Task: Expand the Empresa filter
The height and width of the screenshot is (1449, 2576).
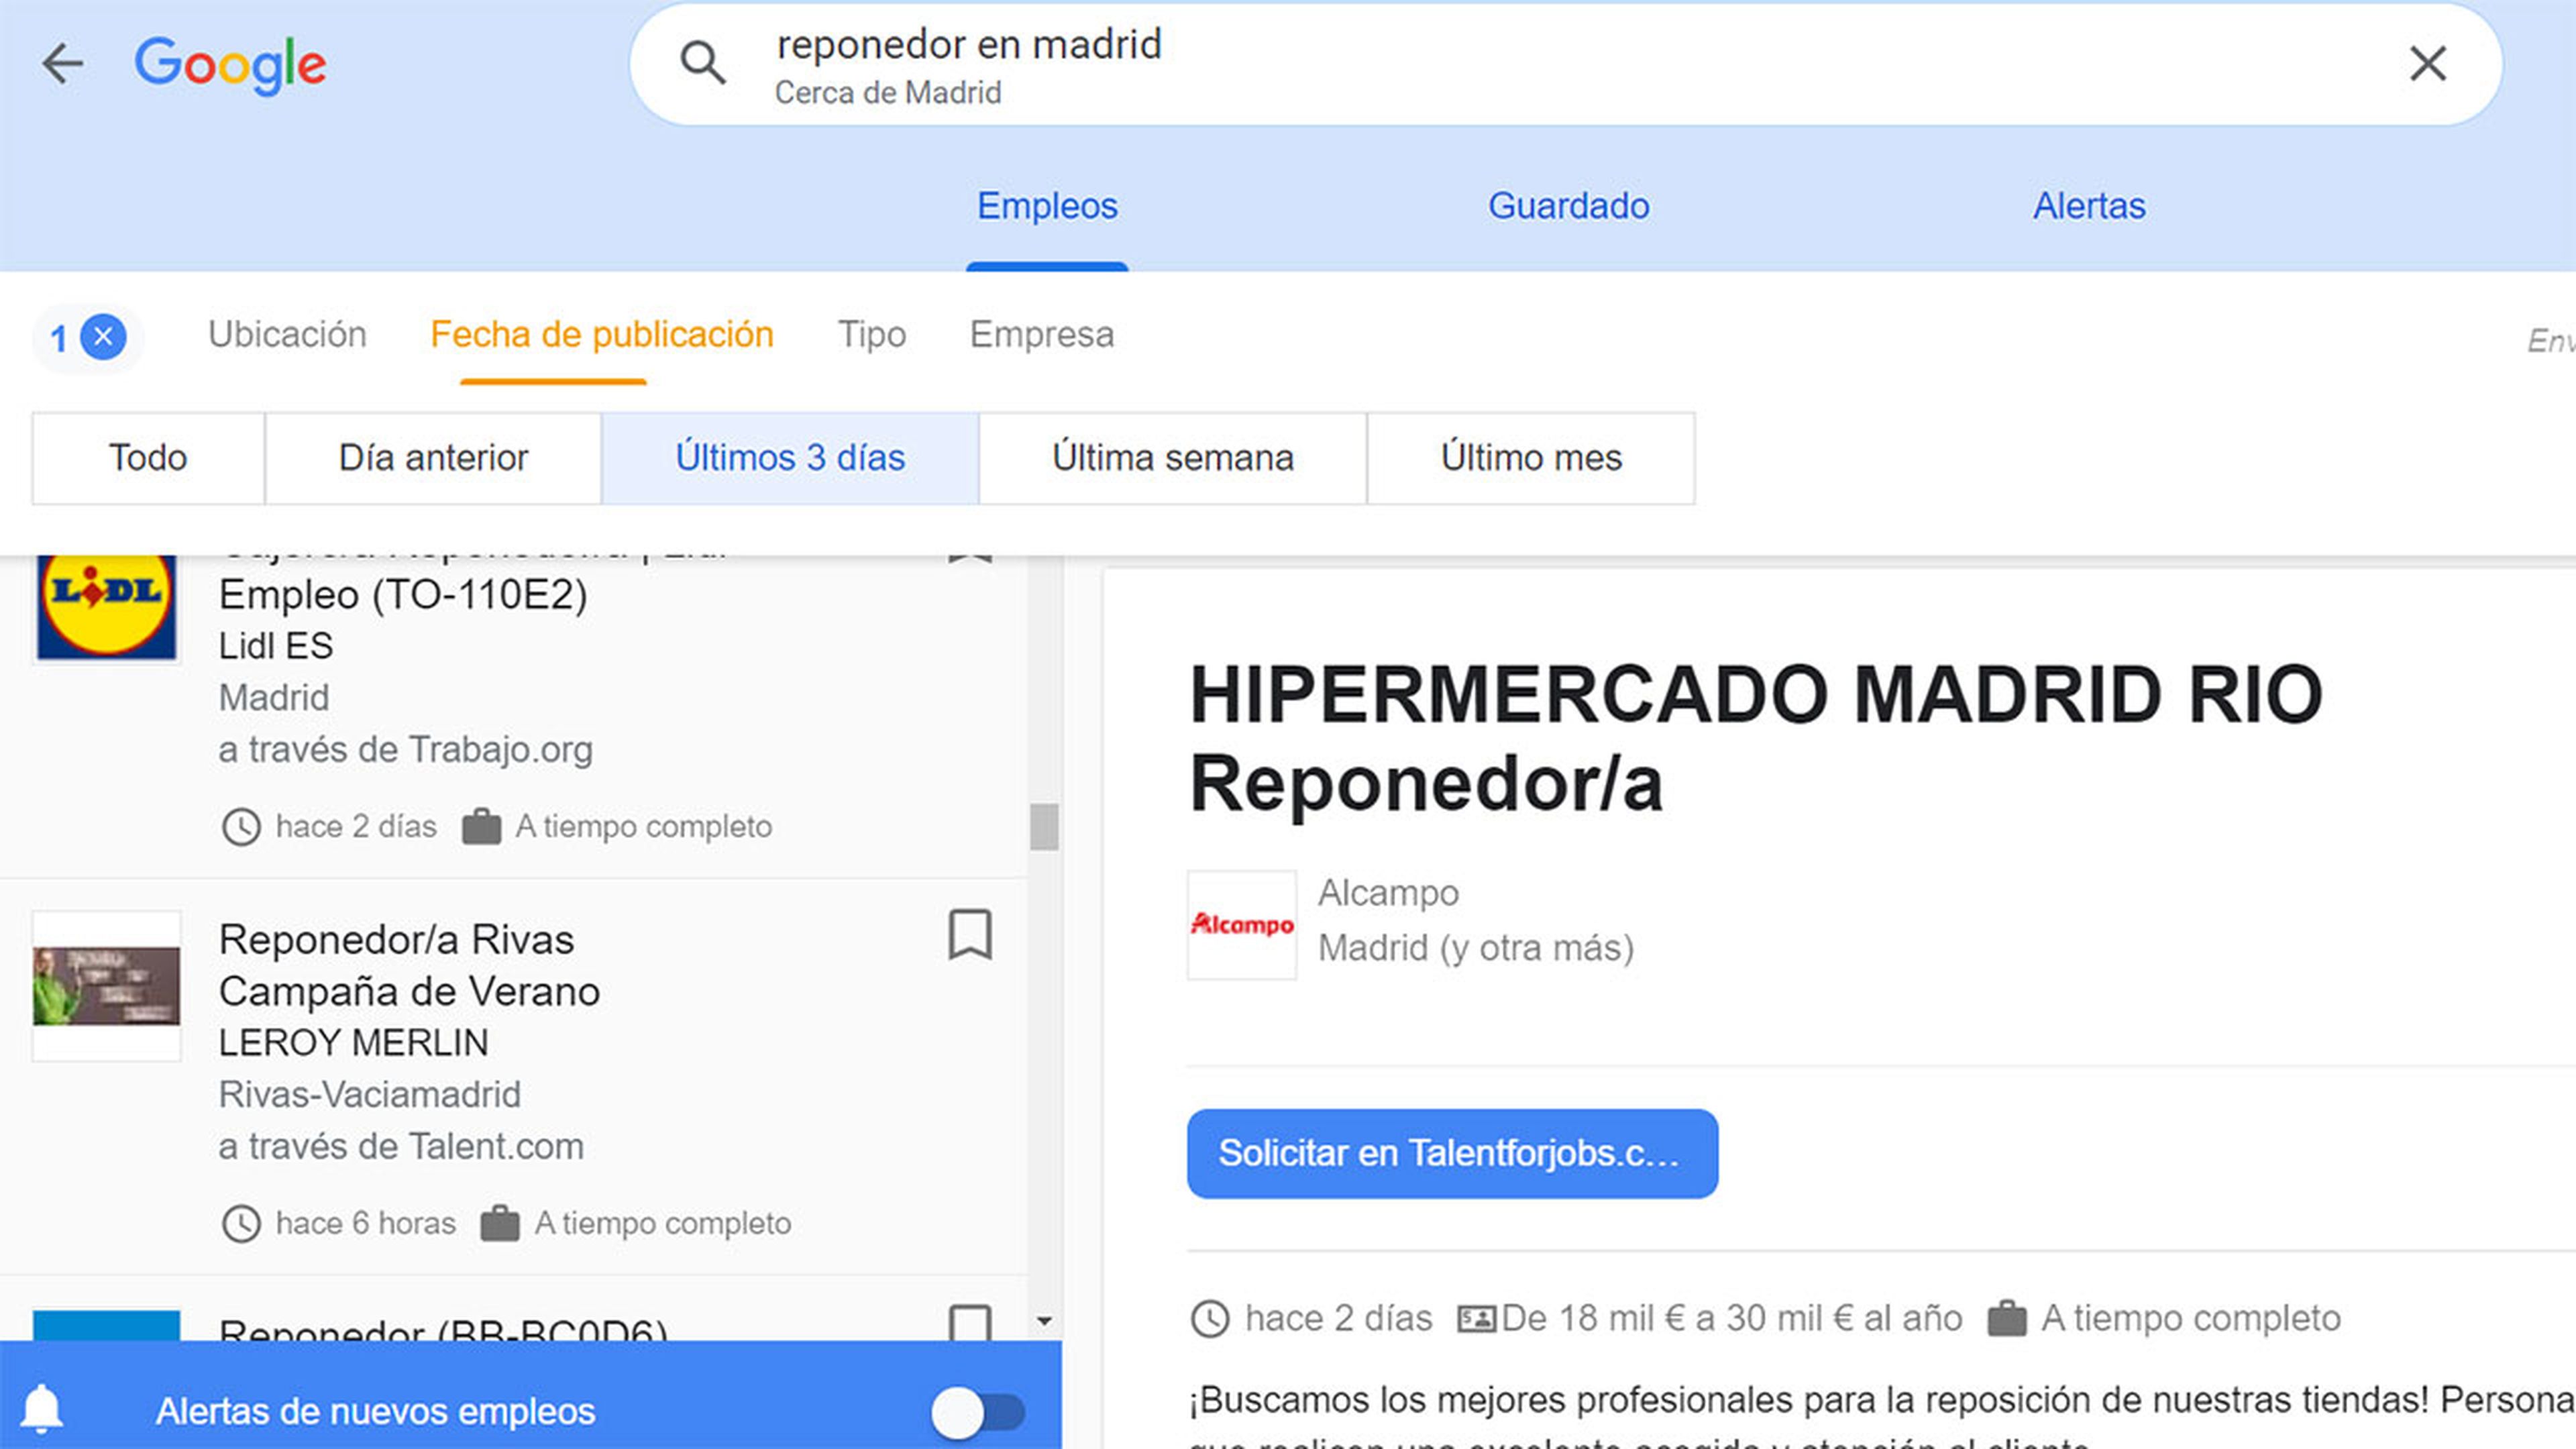Action: (1041, 334)
